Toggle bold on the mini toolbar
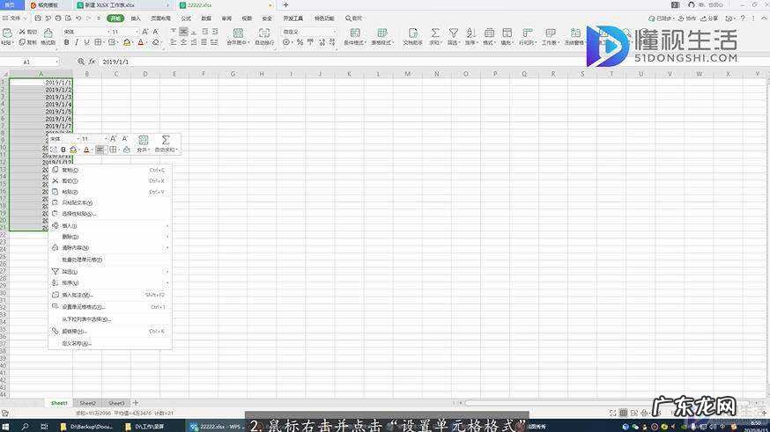This screenshot has height=432, width=770. tap(63, 150)
